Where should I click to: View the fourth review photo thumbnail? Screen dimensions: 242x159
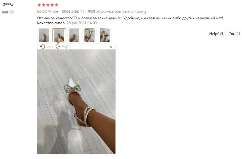89,35
